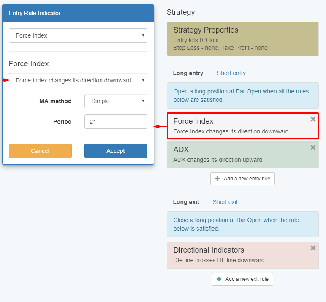Cancel the entry rule dialog
326x302 pixels.
click(40, 151)
